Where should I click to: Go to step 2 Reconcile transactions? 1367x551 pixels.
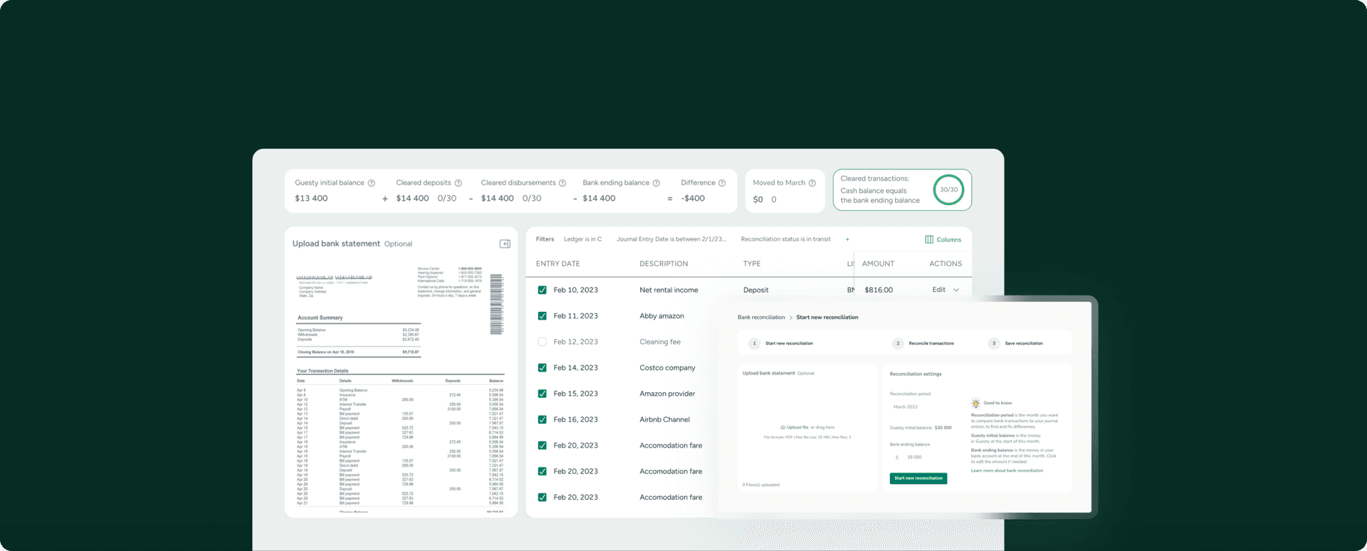pyautogui.click(x=923, y=343)
